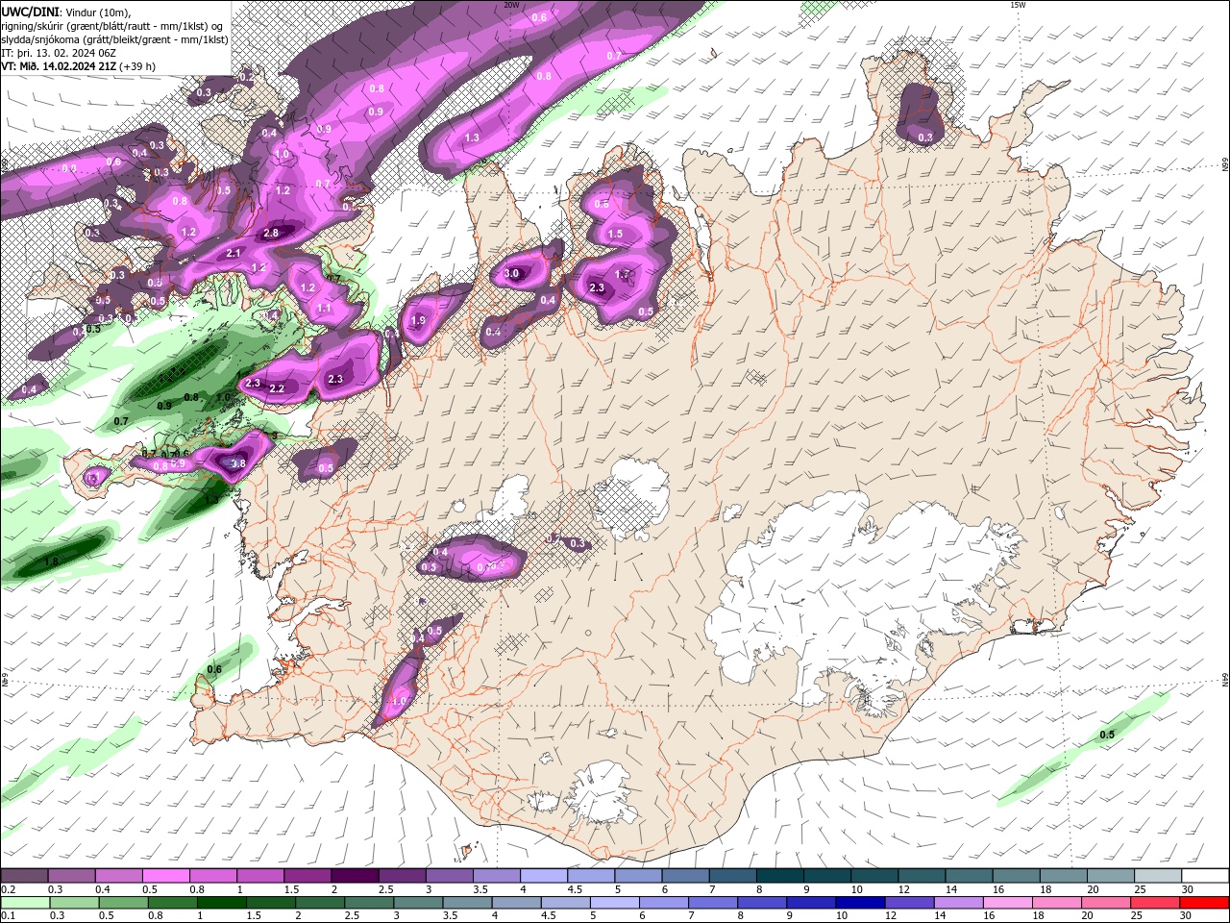The width and height of the screenshot is (1230, 923).
Task: Choose the snow scale swatch starting at 0.3
Action: coord(71,876)
